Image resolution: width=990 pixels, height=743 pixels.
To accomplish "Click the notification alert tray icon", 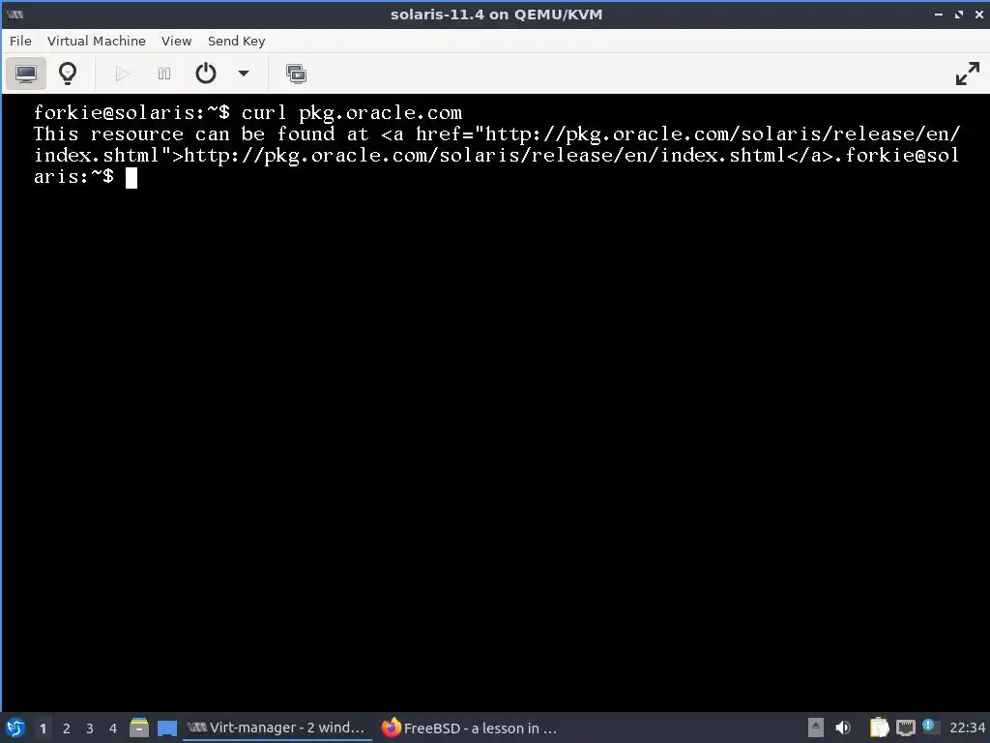I will point(929,726).
